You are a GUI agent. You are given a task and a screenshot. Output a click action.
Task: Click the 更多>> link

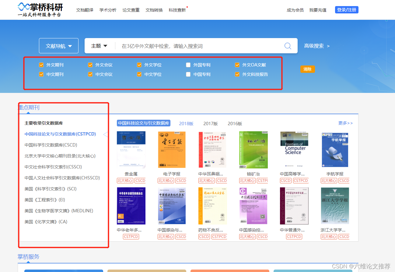[x=346, y=123]
